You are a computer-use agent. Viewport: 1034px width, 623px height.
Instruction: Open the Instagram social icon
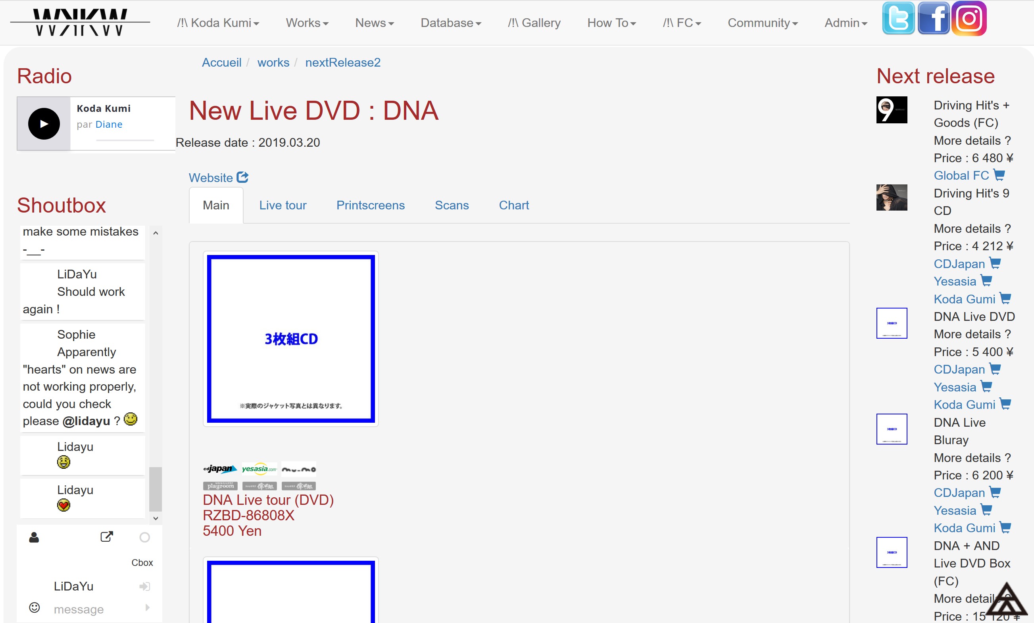tap(969, 19)
